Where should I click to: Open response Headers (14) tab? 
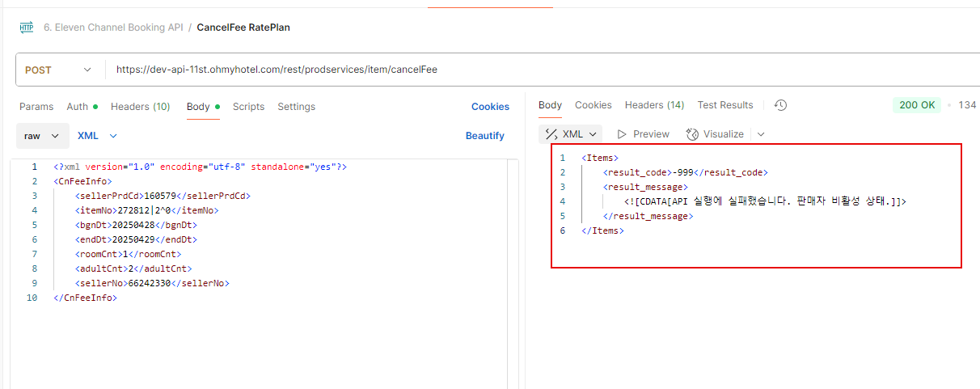pyautogui.click(x=654, y=105)
